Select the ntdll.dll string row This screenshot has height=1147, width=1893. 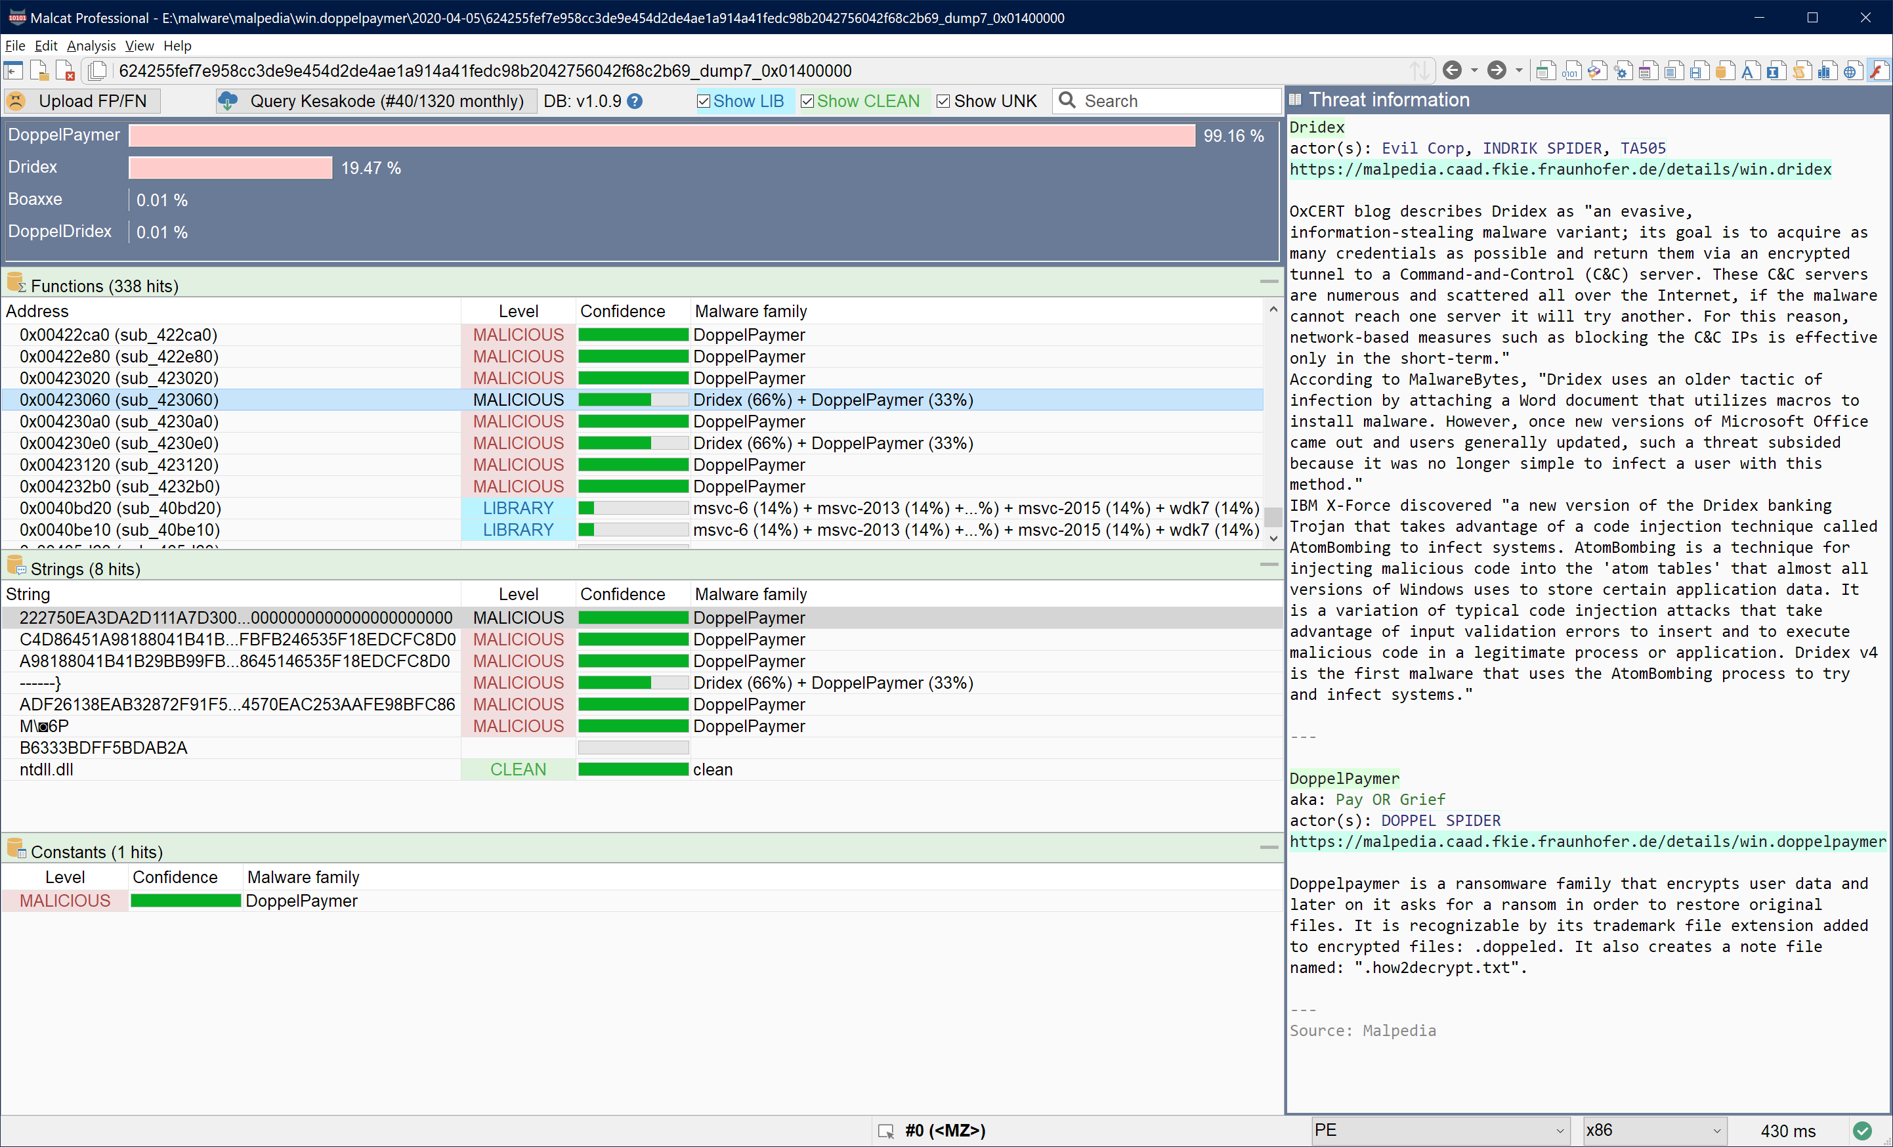coord(641,769)
